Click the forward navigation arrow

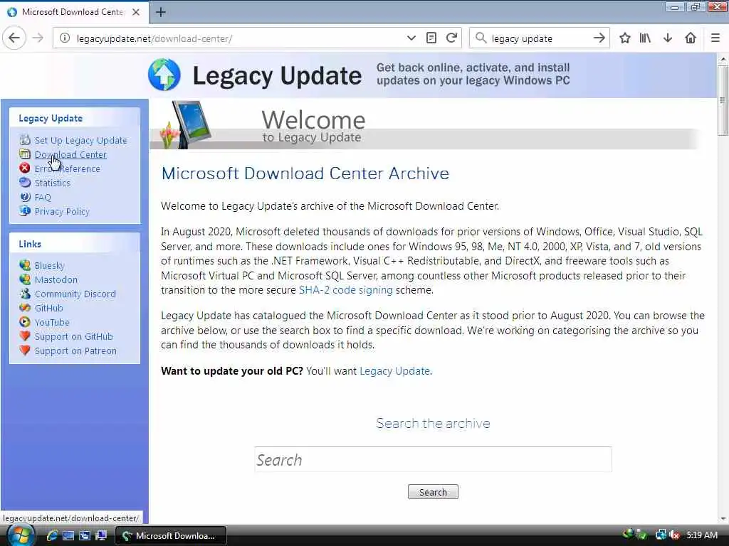38,38
